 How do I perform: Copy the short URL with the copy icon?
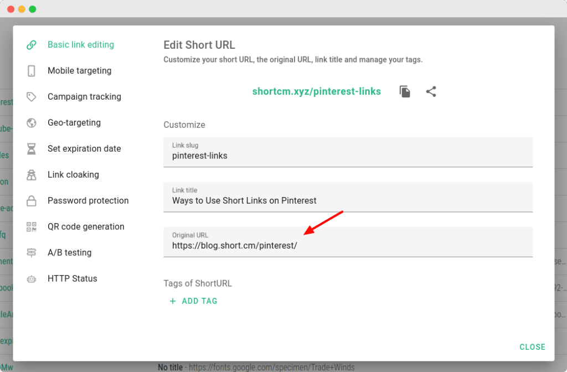pyautogui.click(x=405, y=91)
